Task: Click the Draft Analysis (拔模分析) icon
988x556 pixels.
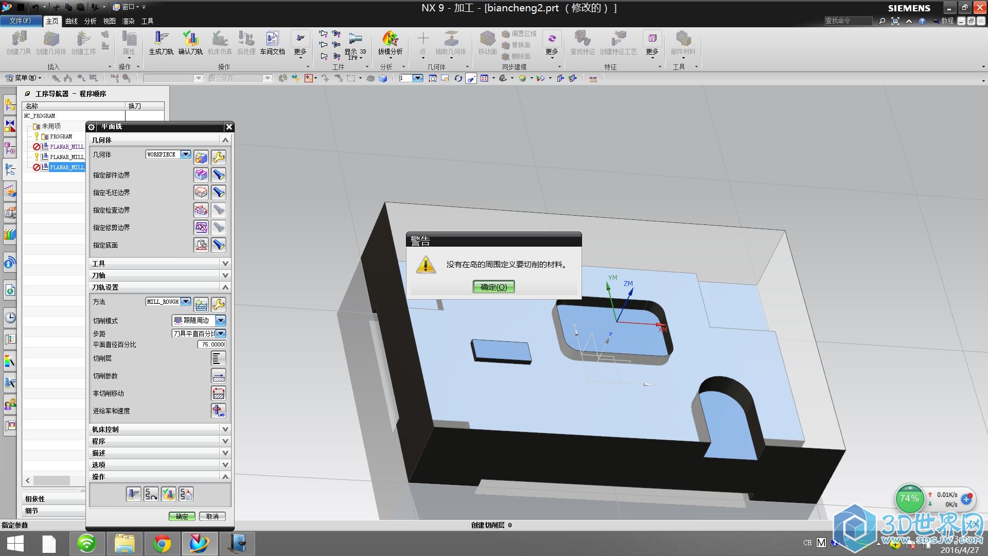Action: [x=390, y=42]
